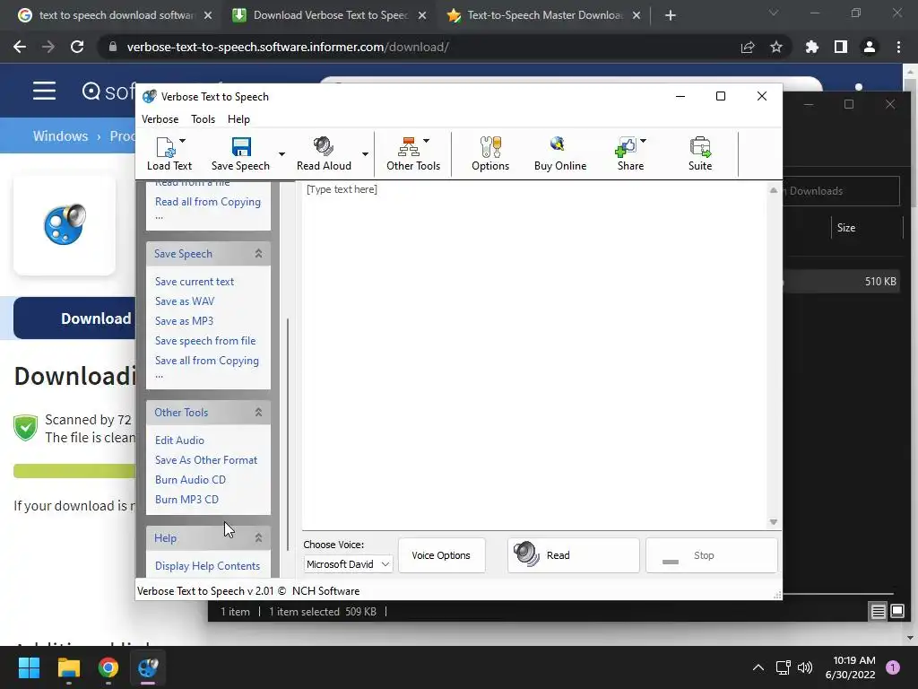Image resolution: width=918 pixels, height=689 pixels.
Task: Click Save as WAV link
Action: point(185,301)
